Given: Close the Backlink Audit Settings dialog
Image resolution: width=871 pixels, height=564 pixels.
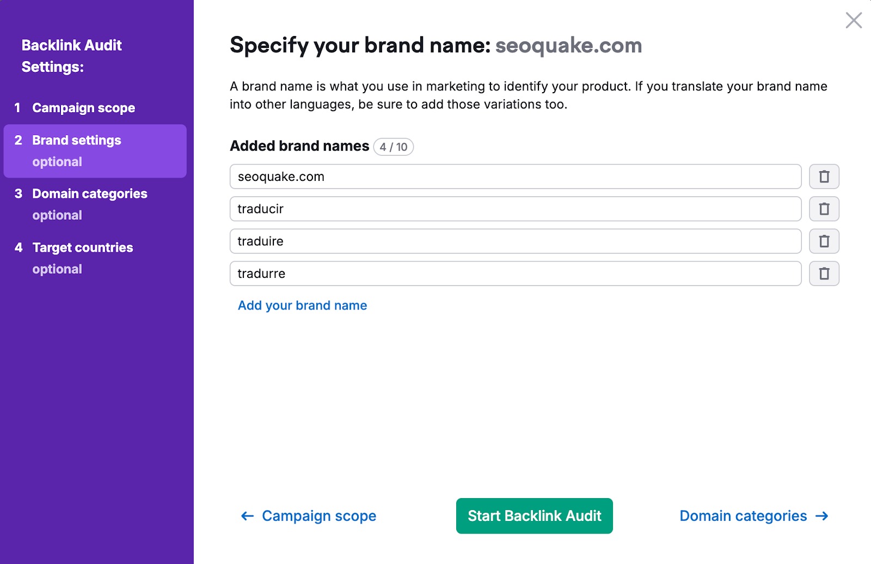Looking at the screenshot, I should point(854,20).
